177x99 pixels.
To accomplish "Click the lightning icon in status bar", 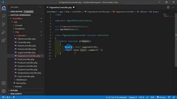I will 14,97.
